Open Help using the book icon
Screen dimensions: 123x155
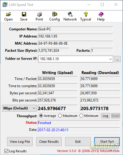[x=101, y=14]
